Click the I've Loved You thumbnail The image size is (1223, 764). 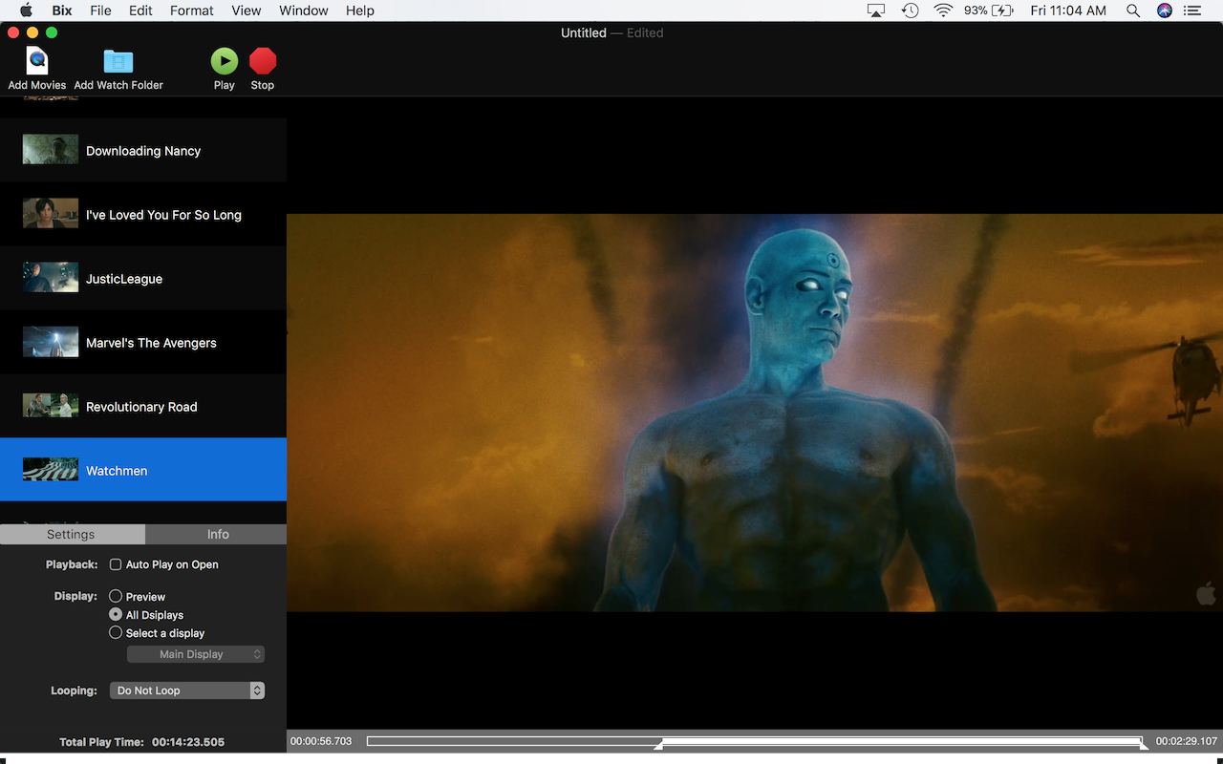pos(51,214)
